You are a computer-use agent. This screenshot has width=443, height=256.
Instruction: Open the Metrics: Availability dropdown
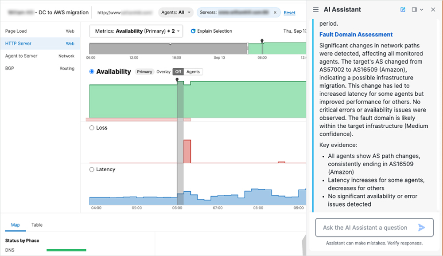134,31
